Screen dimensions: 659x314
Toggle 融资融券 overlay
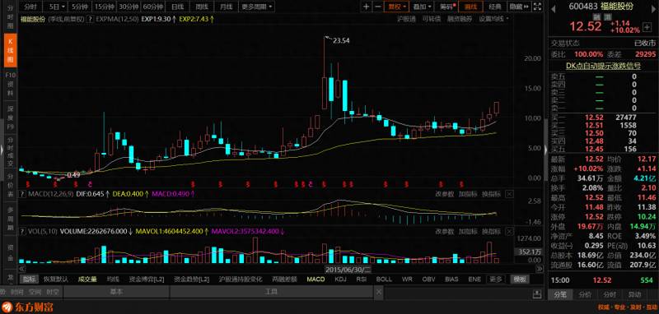click(460, 19)
